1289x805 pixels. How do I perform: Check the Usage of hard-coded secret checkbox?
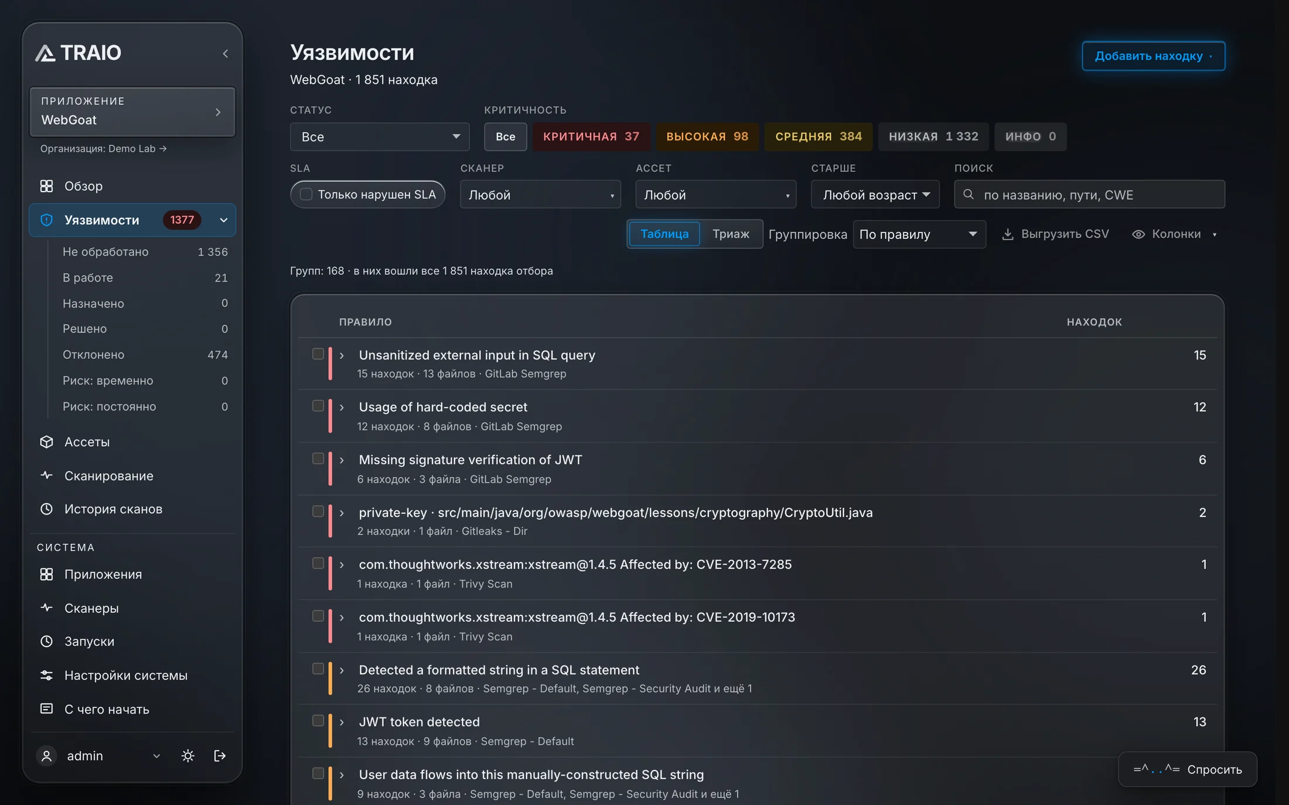click(318, 406)
